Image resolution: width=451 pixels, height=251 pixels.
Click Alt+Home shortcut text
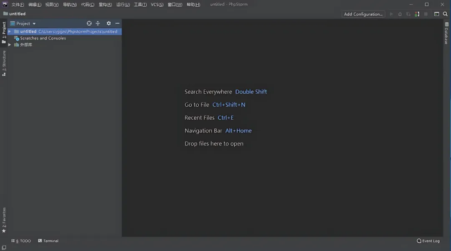point(238,131)
